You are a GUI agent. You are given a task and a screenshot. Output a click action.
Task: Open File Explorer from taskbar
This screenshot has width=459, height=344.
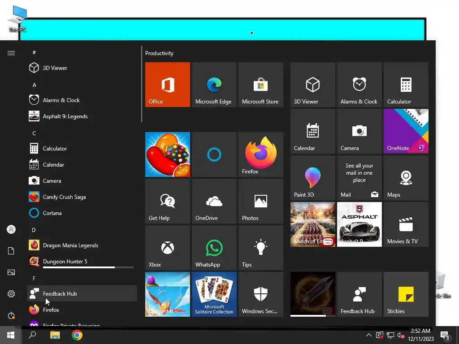pos(55,335)
